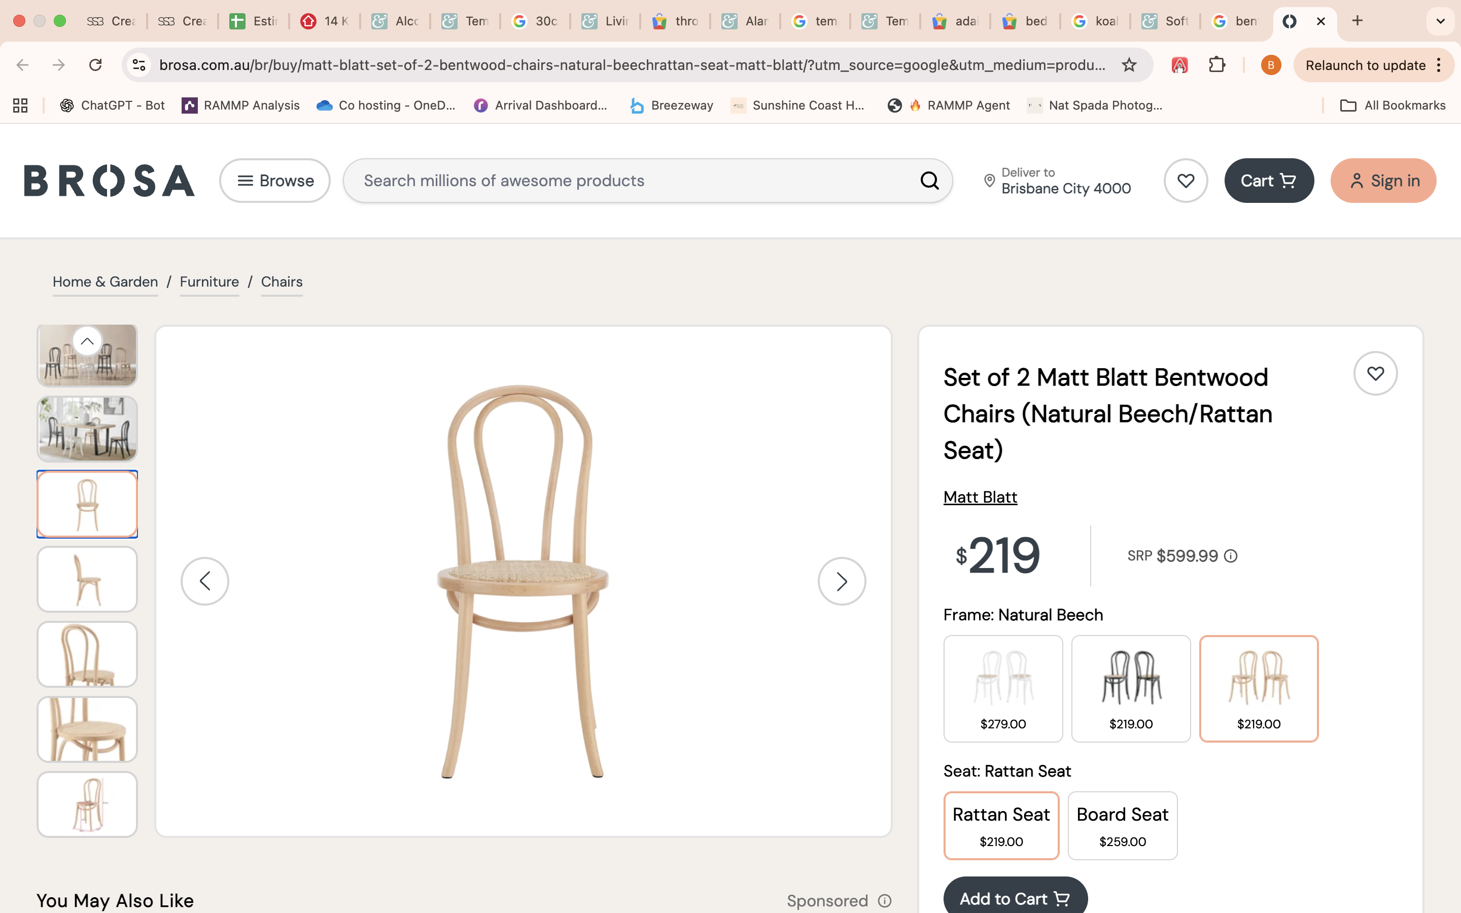
Task: Switch to the 'Estimate' spreadsheet tab
Action: click(x=254, y=21)
